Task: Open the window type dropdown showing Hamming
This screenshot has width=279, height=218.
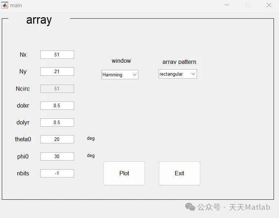Action: (120, 75)
